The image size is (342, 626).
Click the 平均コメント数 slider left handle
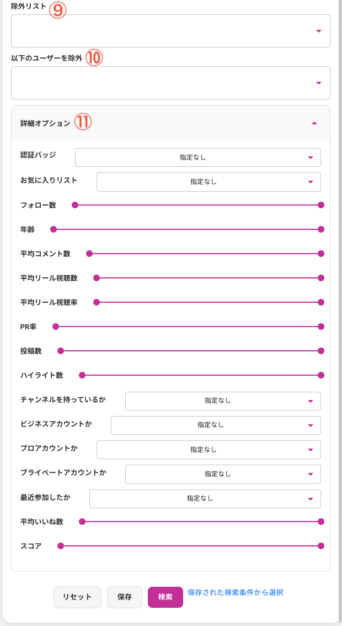pyautogui.click(x=89, y=254)
